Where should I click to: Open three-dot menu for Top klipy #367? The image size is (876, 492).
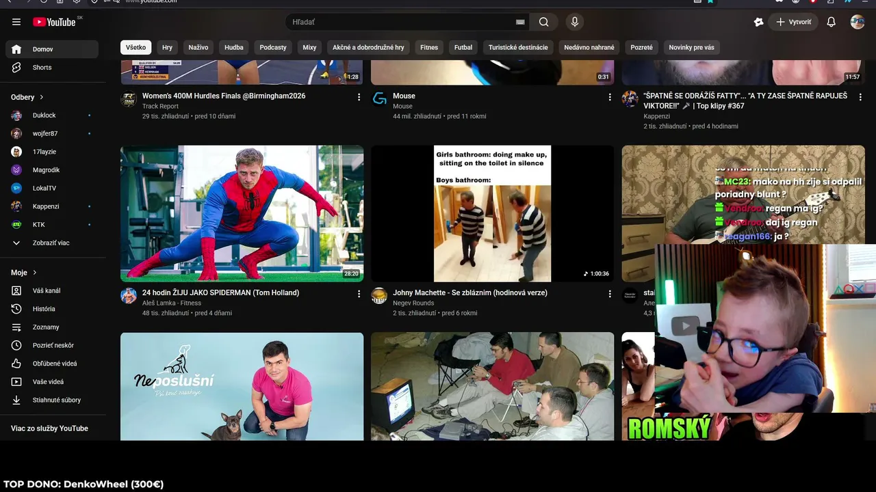tap(860, 97)
